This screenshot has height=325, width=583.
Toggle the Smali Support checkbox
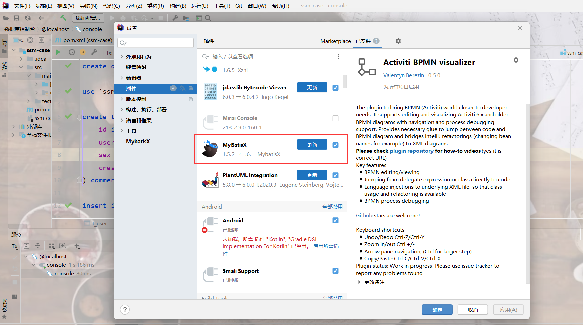335,271
